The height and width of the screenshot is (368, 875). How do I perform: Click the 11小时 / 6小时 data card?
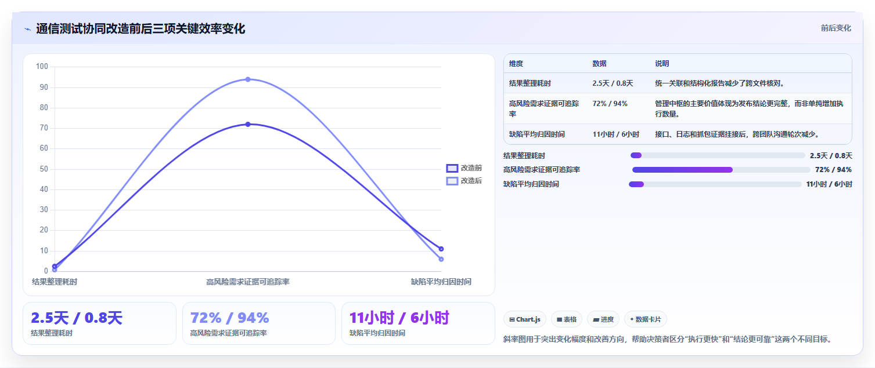pos(418,323)
